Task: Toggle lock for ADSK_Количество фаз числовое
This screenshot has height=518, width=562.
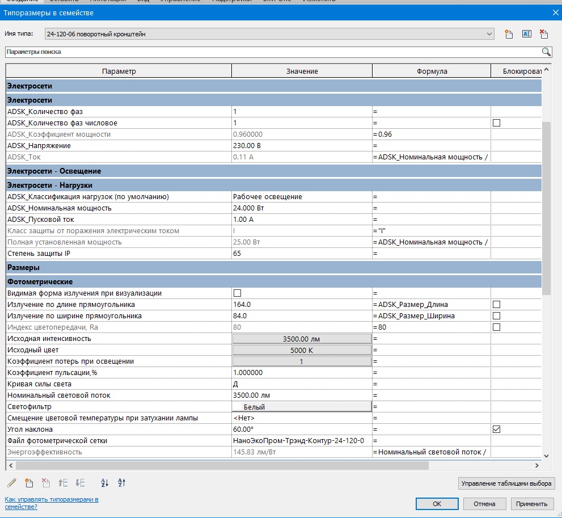Action: (496, 123)
